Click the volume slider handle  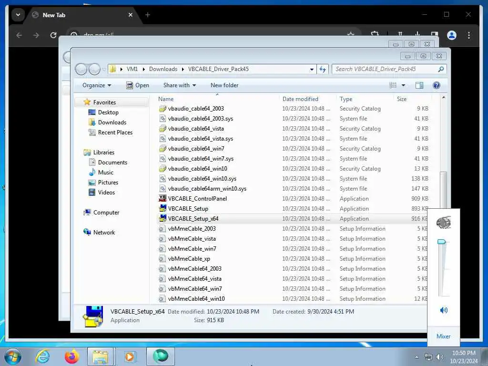pyautogui.click(x=442, y=242)
